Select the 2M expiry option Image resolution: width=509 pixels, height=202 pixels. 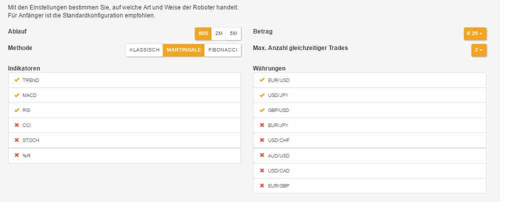[x=219, y=33]
